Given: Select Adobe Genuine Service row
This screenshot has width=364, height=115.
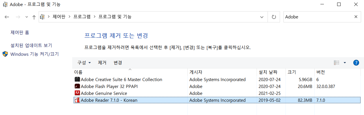Looking at the screenshot, I should coord(217,93).
